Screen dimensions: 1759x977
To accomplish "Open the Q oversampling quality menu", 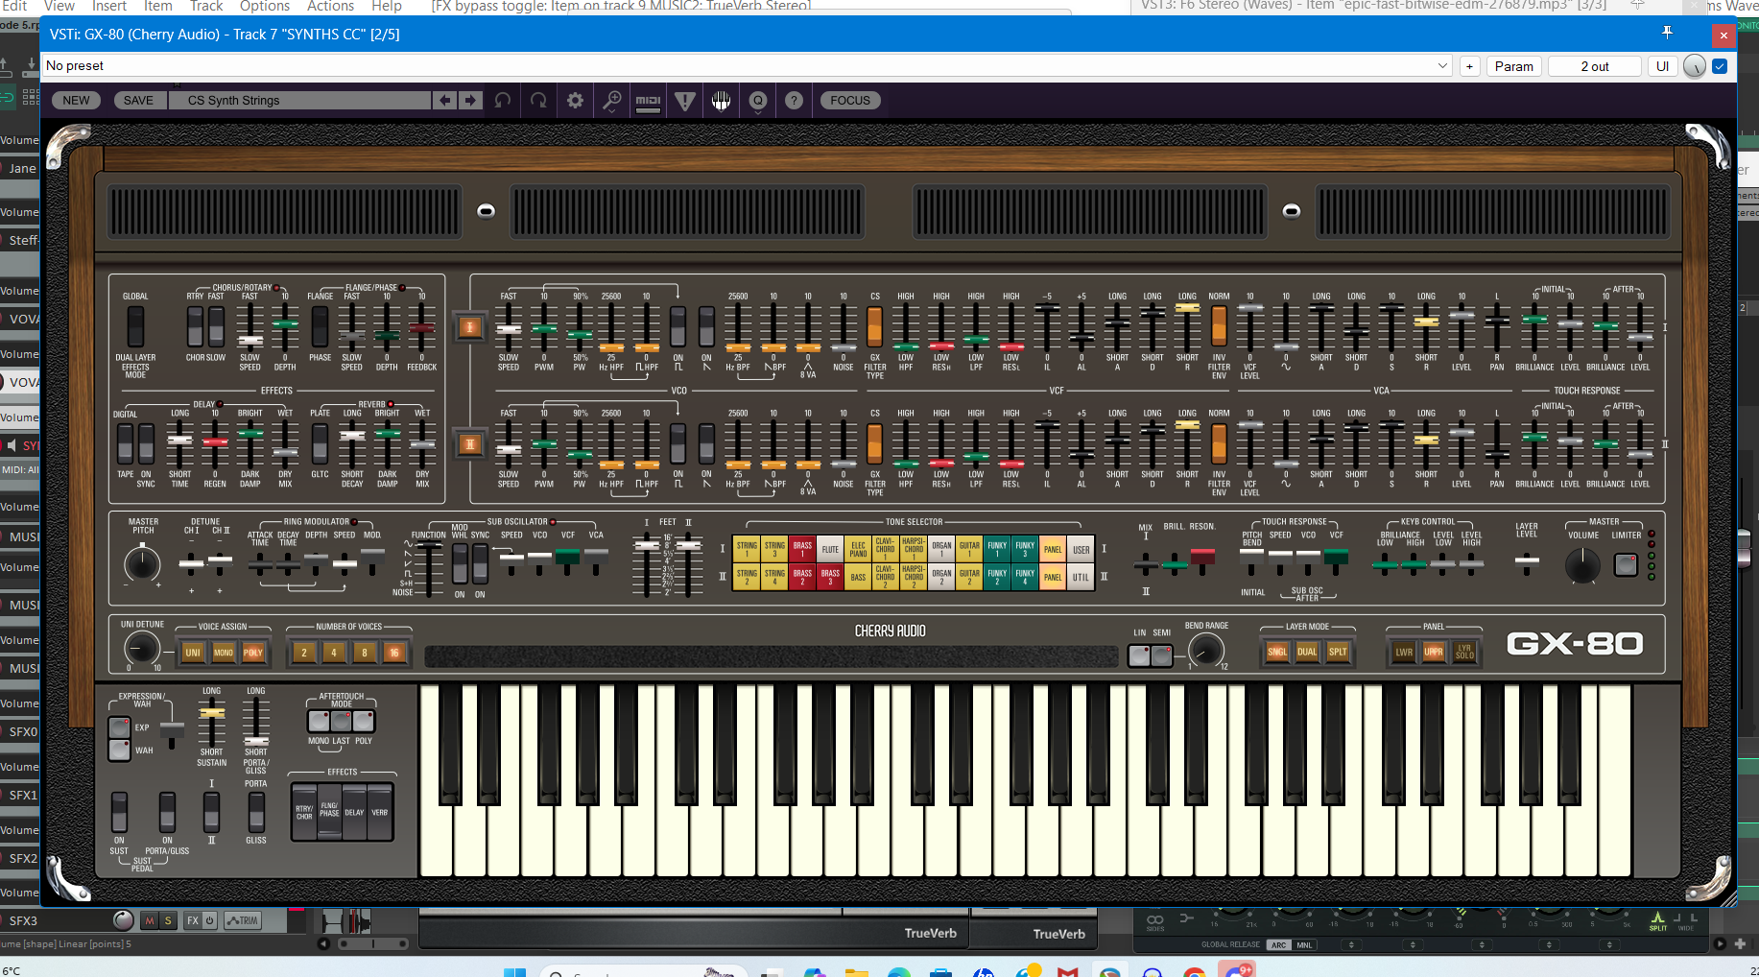I will click(758, 100).
